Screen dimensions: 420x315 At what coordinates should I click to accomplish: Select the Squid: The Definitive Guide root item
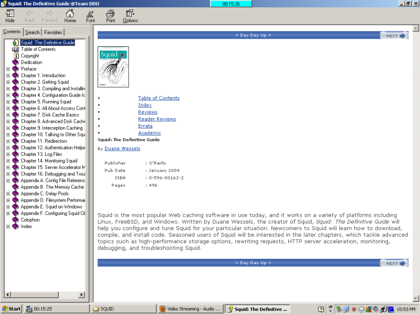point(48,43)
